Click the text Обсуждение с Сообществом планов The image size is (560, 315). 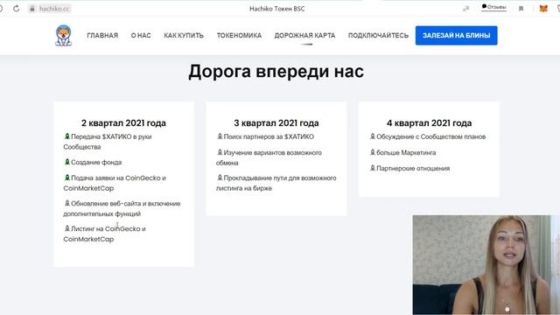[431, 136]
